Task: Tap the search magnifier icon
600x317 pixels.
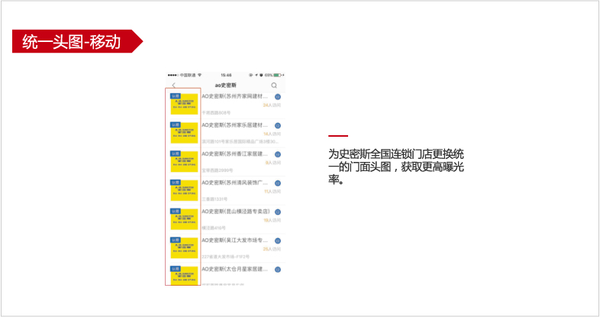Action: [274, 85]
